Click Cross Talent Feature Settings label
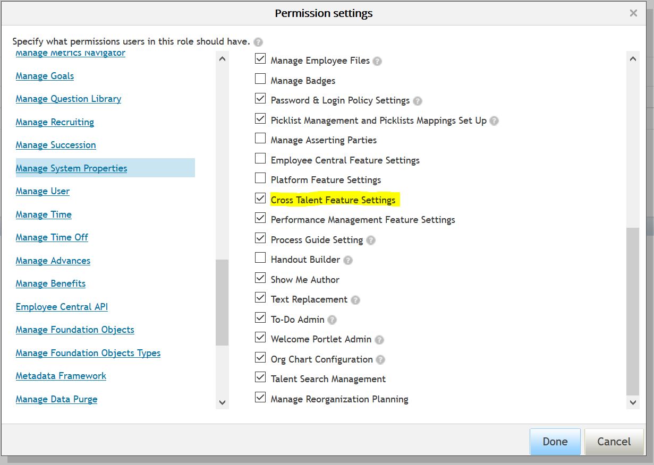The image size is (654, 465). (x=333, y=200)
